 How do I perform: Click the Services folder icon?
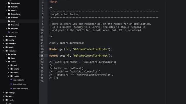(9, 28)
